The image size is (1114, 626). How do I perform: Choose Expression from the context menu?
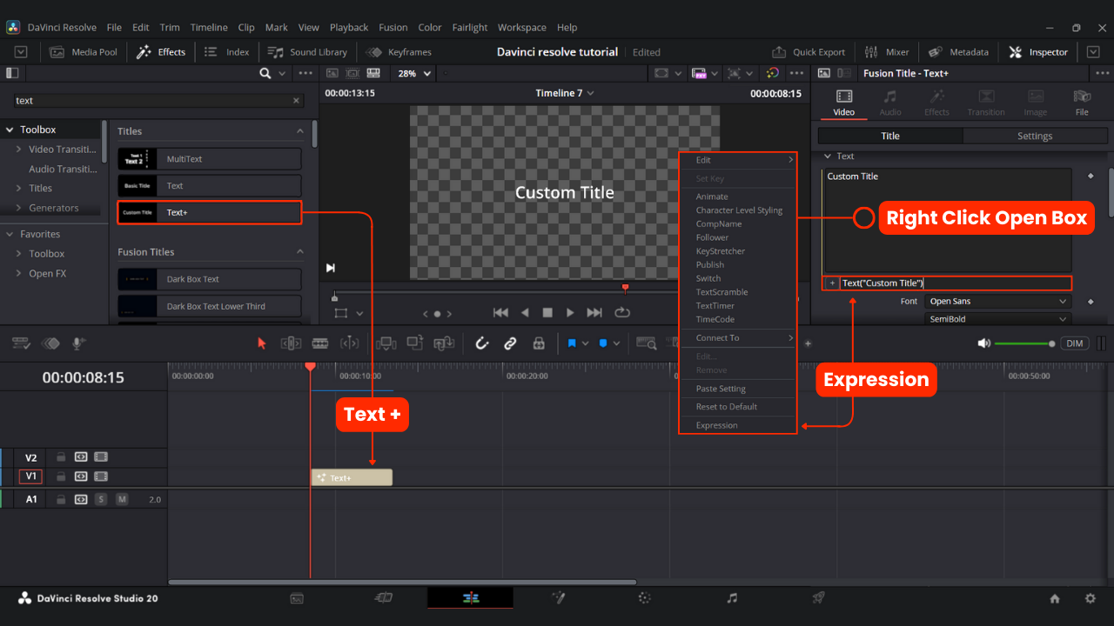(716, 425)
